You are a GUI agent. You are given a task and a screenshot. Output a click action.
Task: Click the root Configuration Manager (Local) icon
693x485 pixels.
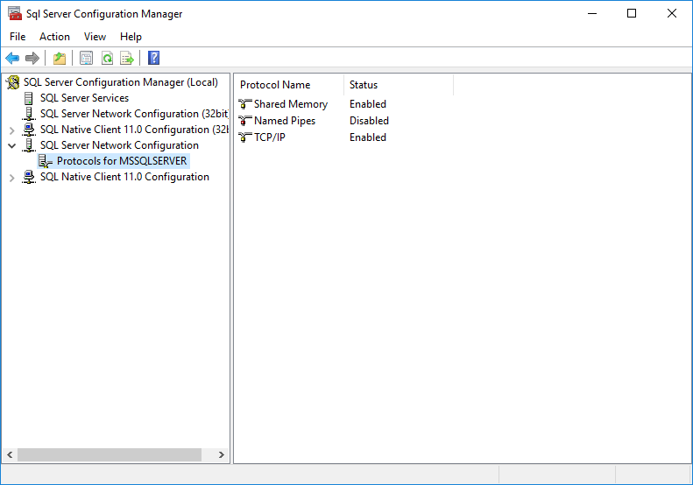13,82
